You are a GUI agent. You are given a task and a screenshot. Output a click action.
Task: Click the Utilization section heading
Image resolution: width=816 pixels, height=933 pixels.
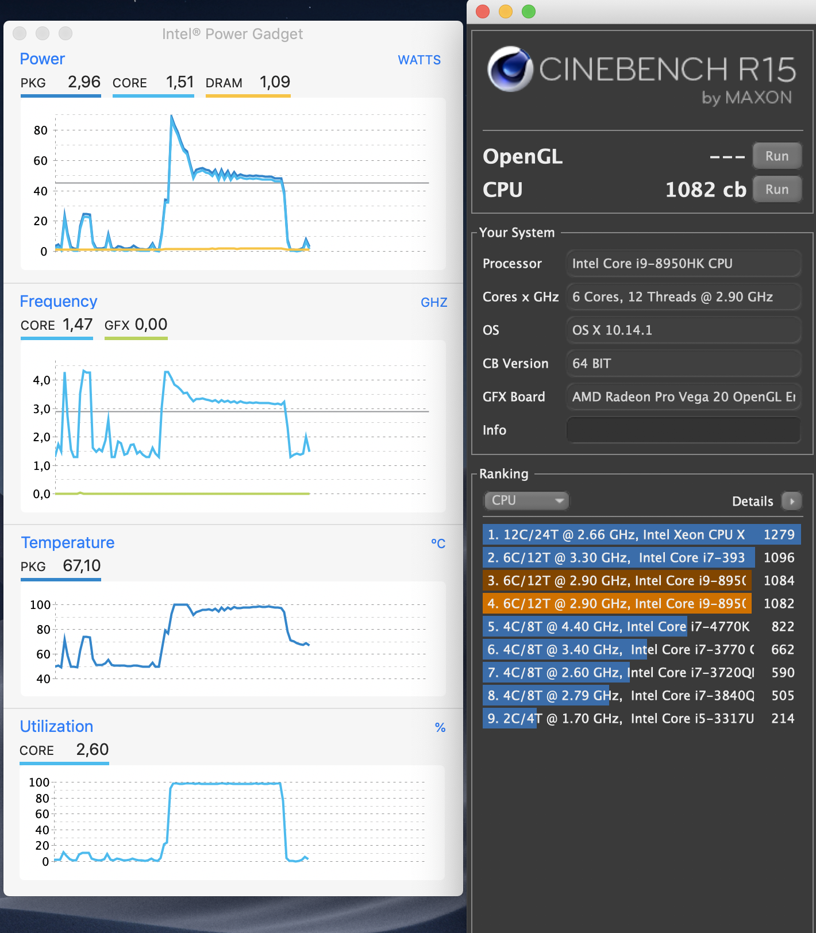coord(56,726)
